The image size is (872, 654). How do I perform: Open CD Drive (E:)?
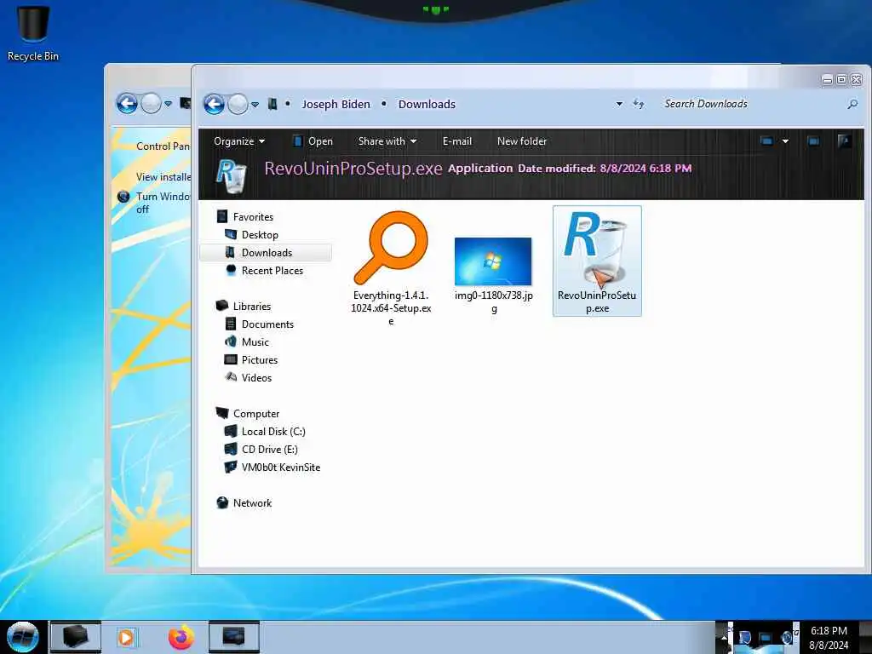point(269,449)
